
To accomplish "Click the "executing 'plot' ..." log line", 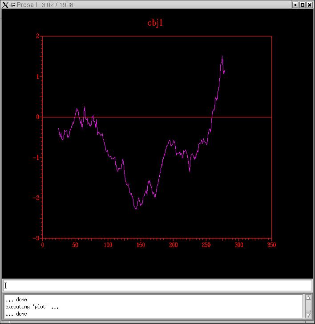I will pyautogui.click(x=32, y=307).
